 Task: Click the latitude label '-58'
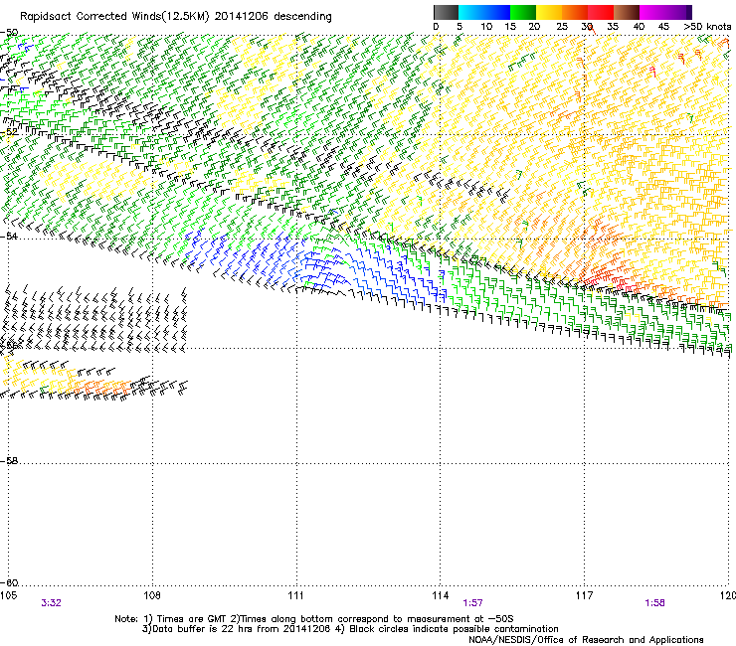[9, 461]
